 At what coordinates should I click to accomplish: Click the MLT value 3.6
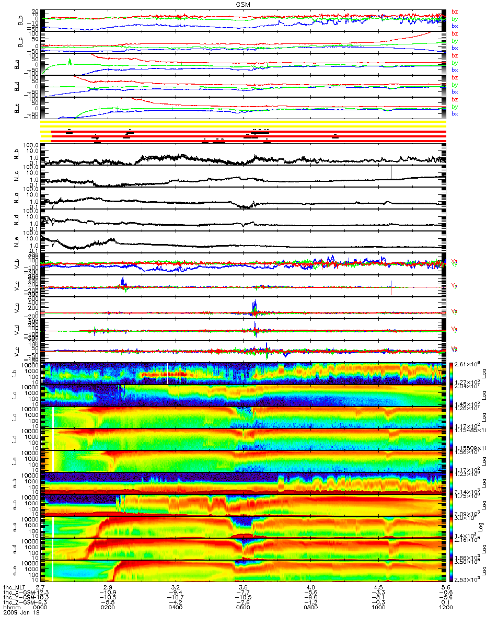click(x=244, y=587)
